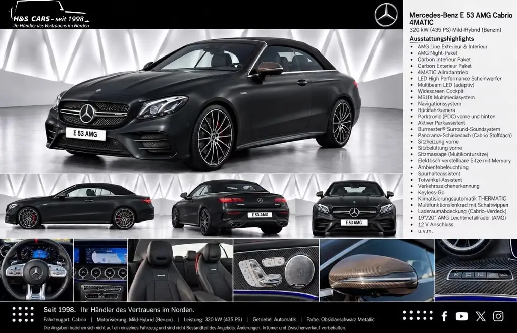517x333 pixels.
Task: Click 'Parktronic (PDC) vorne und hinten'
Action: [x=456, y=116]
